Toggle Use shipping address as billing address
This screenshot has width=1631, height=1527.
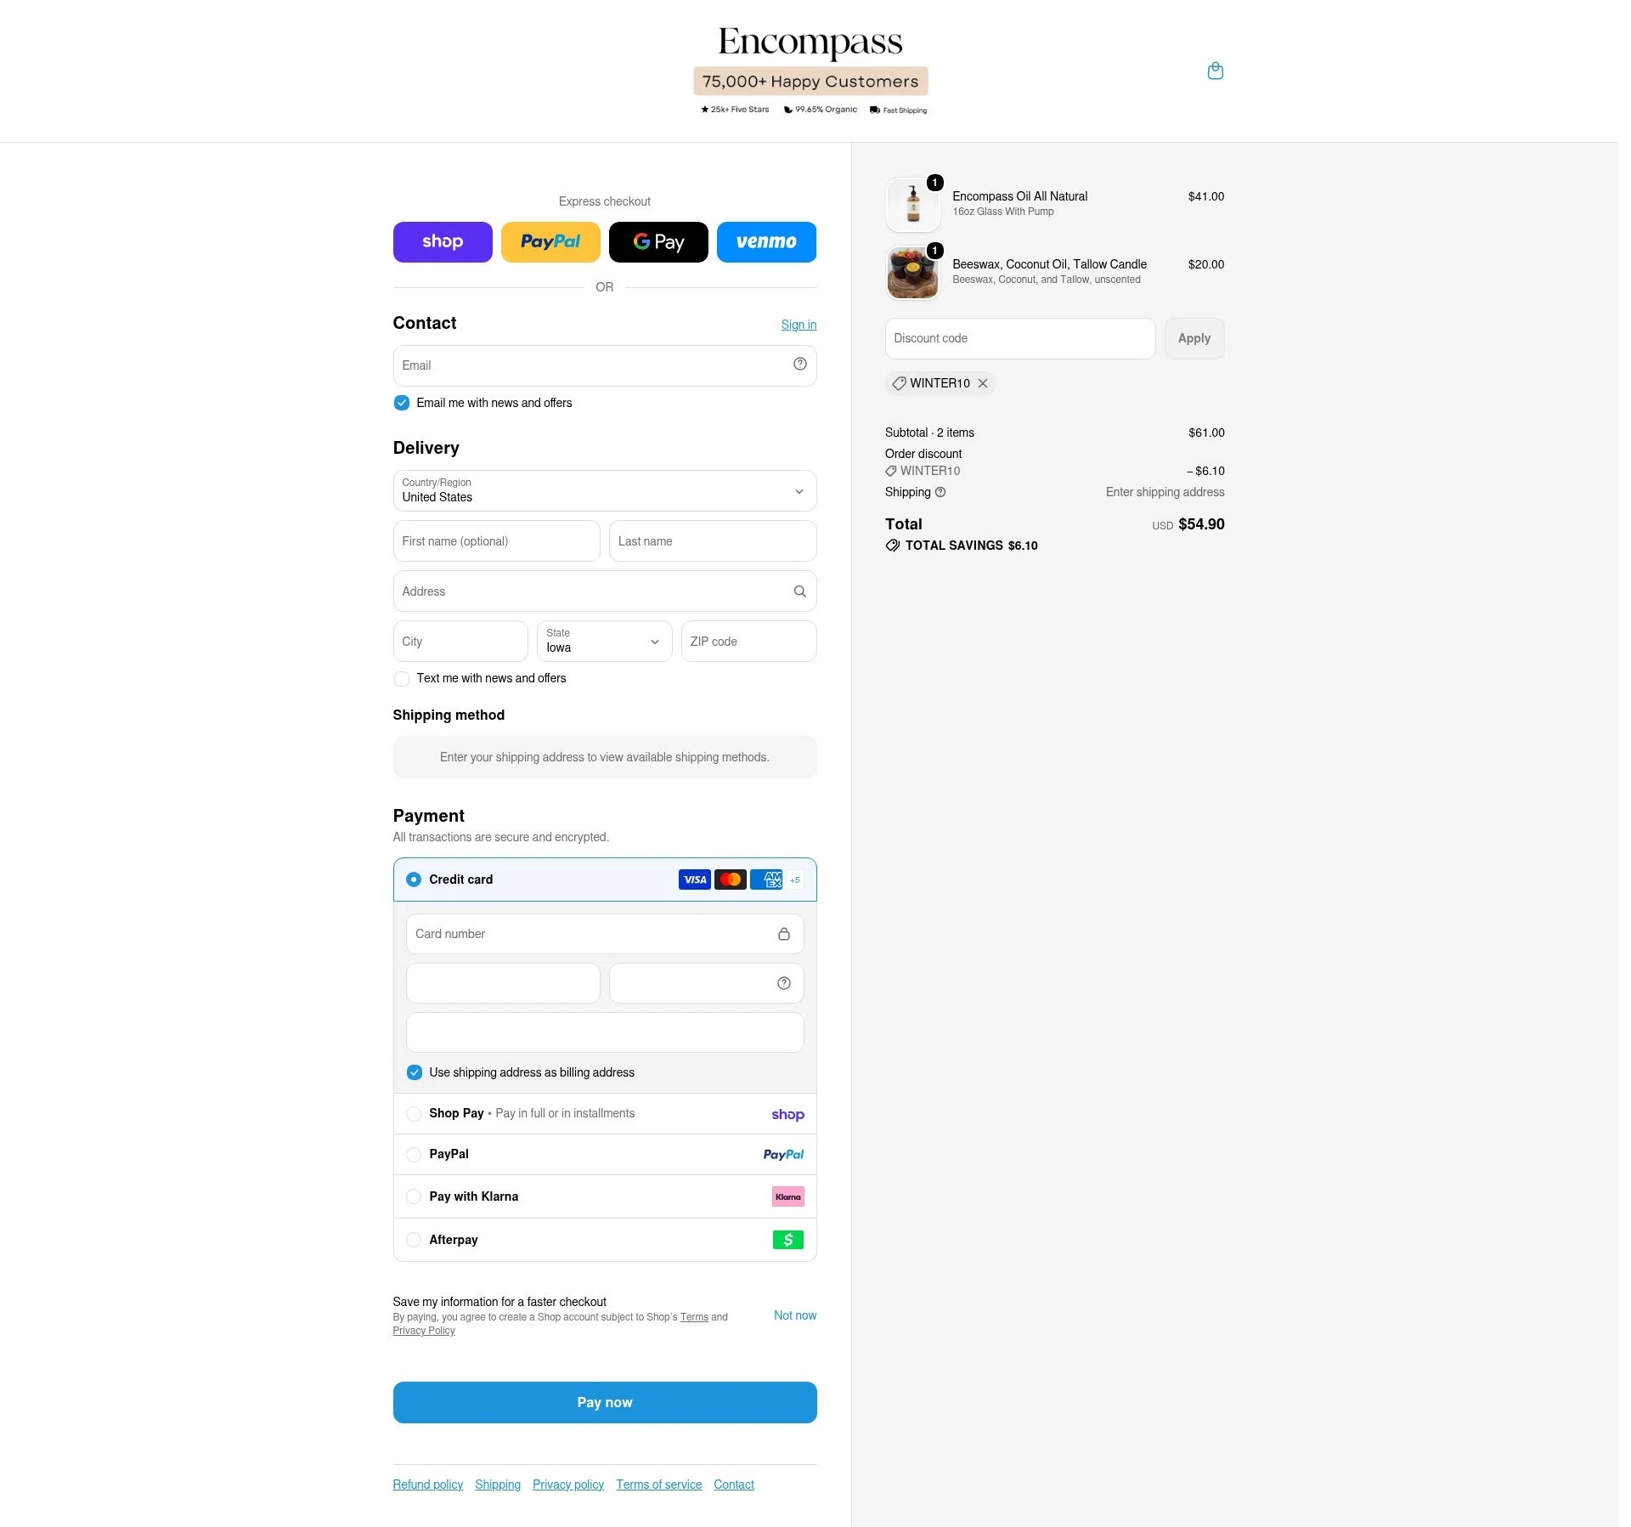tap(414, 1072)
